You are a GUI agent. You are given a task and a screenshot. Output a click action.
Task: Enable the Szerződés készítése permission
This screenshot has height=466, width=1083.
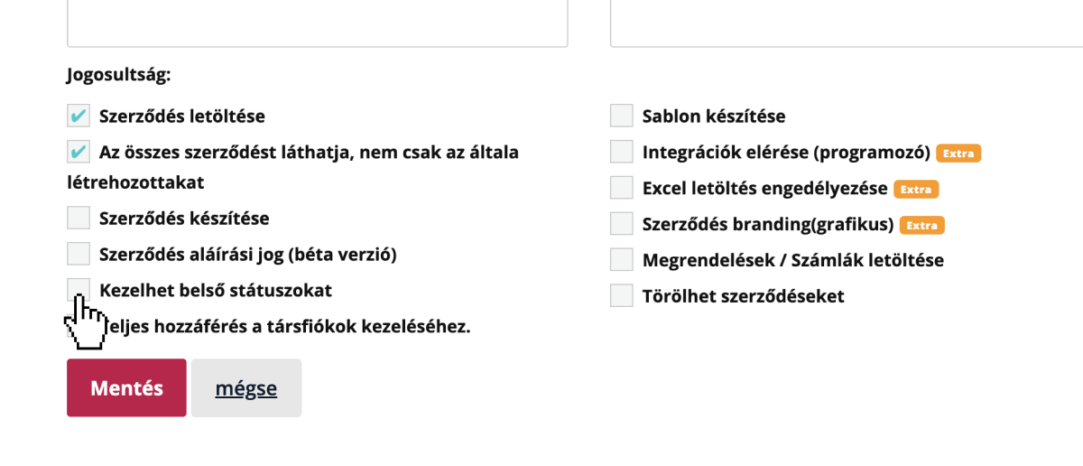click(x=79, y=218)
